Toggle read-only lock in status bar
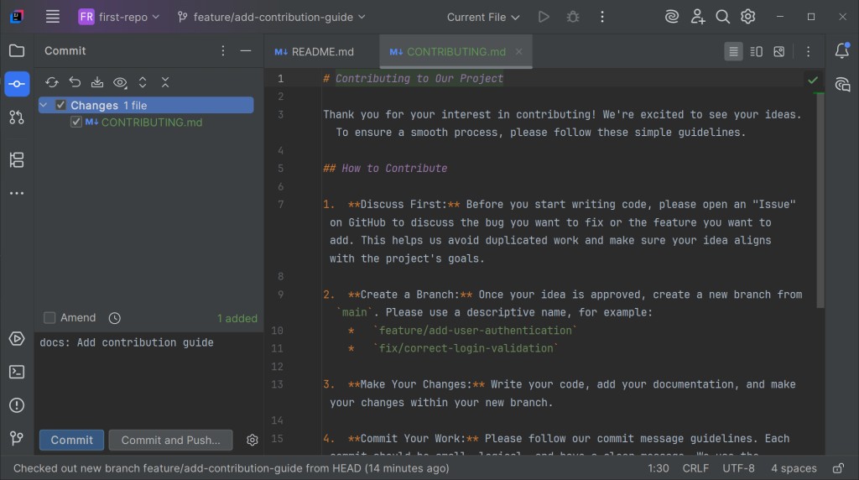Screen dimensions: 859x480 (x=838, y=468)
